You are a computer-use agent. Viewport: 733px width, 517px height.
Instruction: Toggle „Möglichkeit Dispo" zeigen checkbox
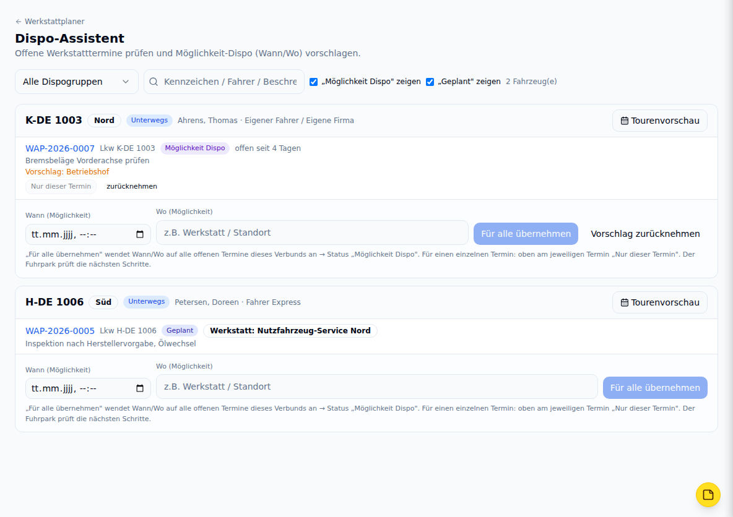pos(314,82)
